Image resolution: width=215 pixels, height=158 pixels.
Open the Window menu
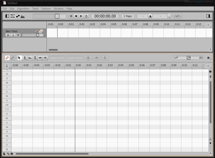coord(58,9)
